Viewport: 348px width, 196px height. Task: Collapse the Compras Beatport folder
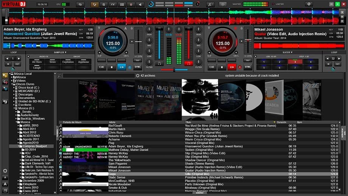19,146
